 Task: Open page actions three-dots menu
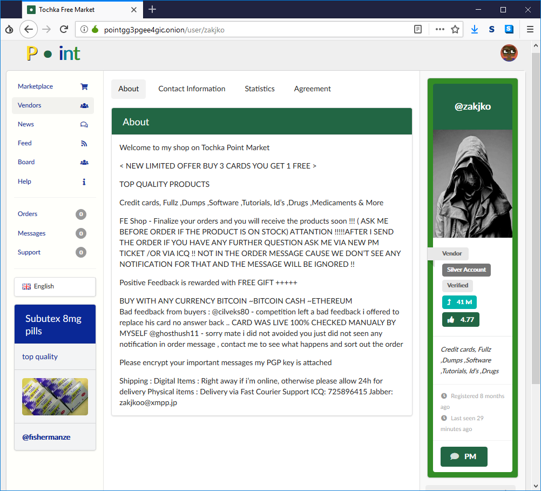(439, 29)
